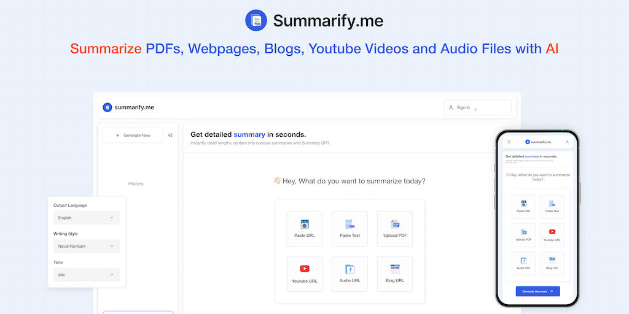Viewport: 629px width, 314px height.
Task: Click the Generate New button
Action: tap(133, 135)
